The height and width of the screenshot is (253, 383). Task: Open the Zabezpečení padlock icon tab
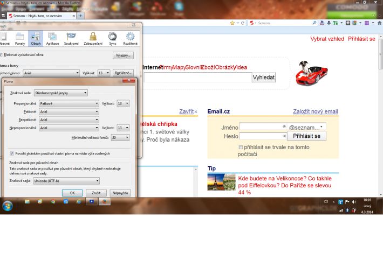pyautogui.click(x=93, y=39)
